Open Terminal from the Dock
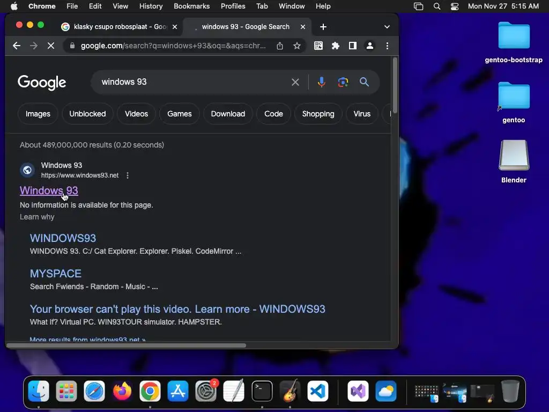The width and height of the screenshot is (549, 412). (262, 391)
